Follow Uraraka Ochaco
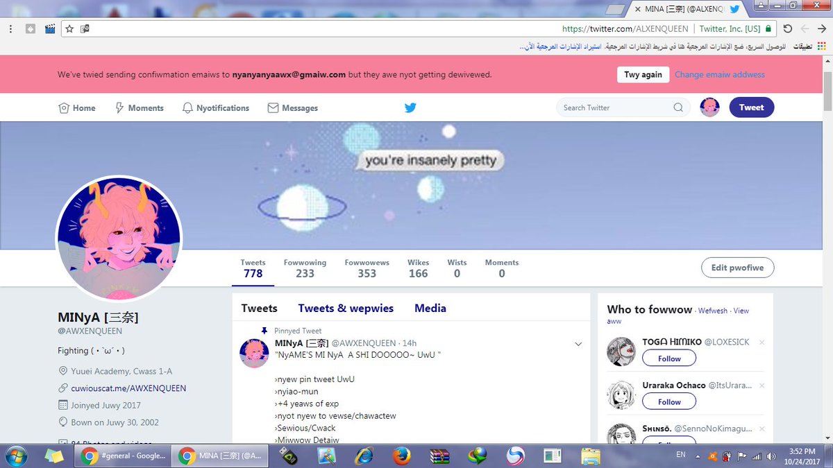Viewport: 833px width, 468px height. coord(669,401)
